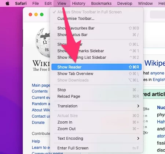Image resolution: width=165 pixels, height=154 pixels.
Task: Choose Enter Full Screen
Action: [96, 148]
